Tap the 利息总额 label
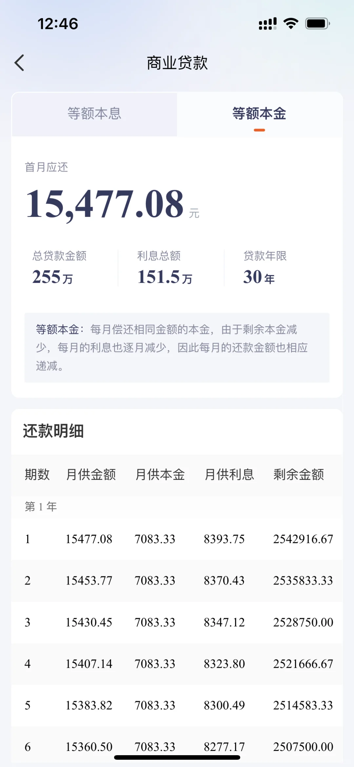Viewport: 354px width, 767px height. click(x=159, y=256)
